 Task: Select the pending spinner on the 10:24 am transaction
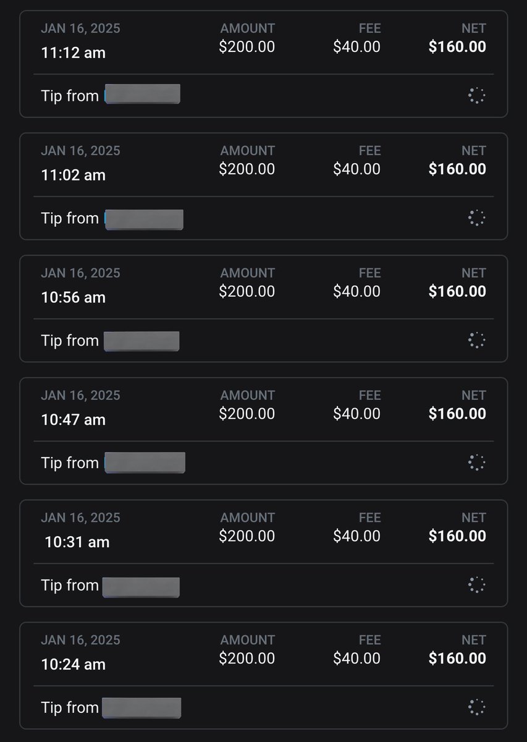tap(477, 707)
